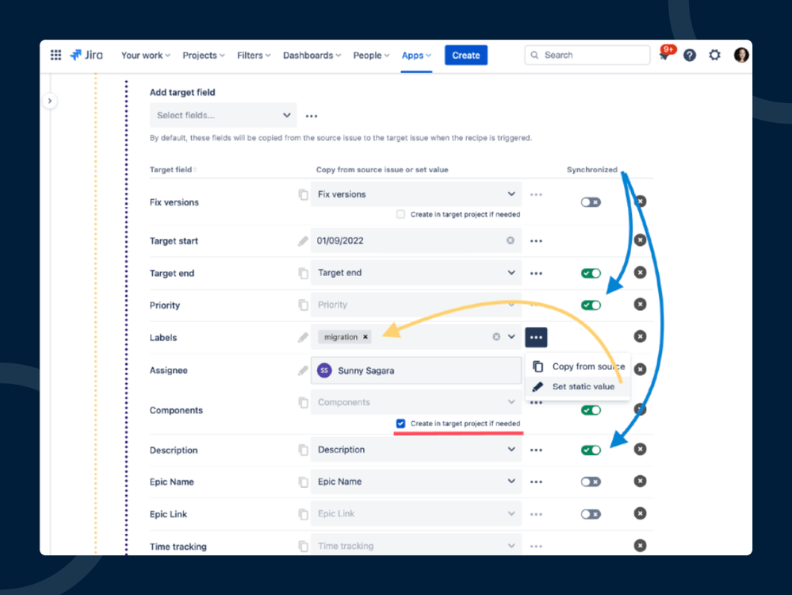This screenshot has width=792, height=595.
Task: Open the Select fields dropdown
Action: pos(223,115)
